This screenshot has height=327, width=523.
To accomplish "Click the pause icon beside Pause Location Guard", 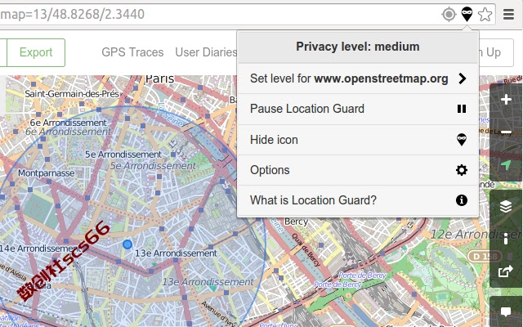I will [462, 109].
